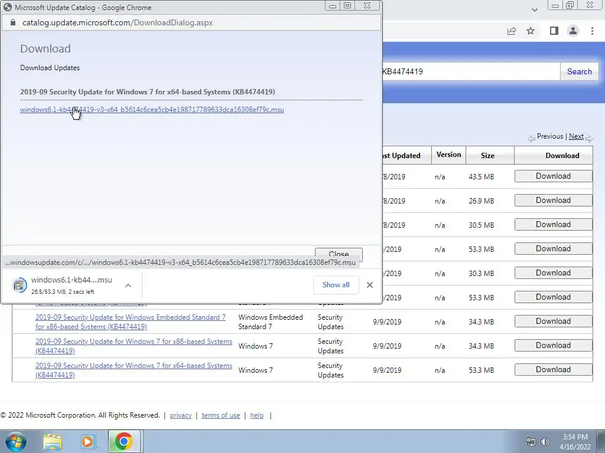605x453 pixels.
Task: Click the network tray icon
Action: point(531,442)
